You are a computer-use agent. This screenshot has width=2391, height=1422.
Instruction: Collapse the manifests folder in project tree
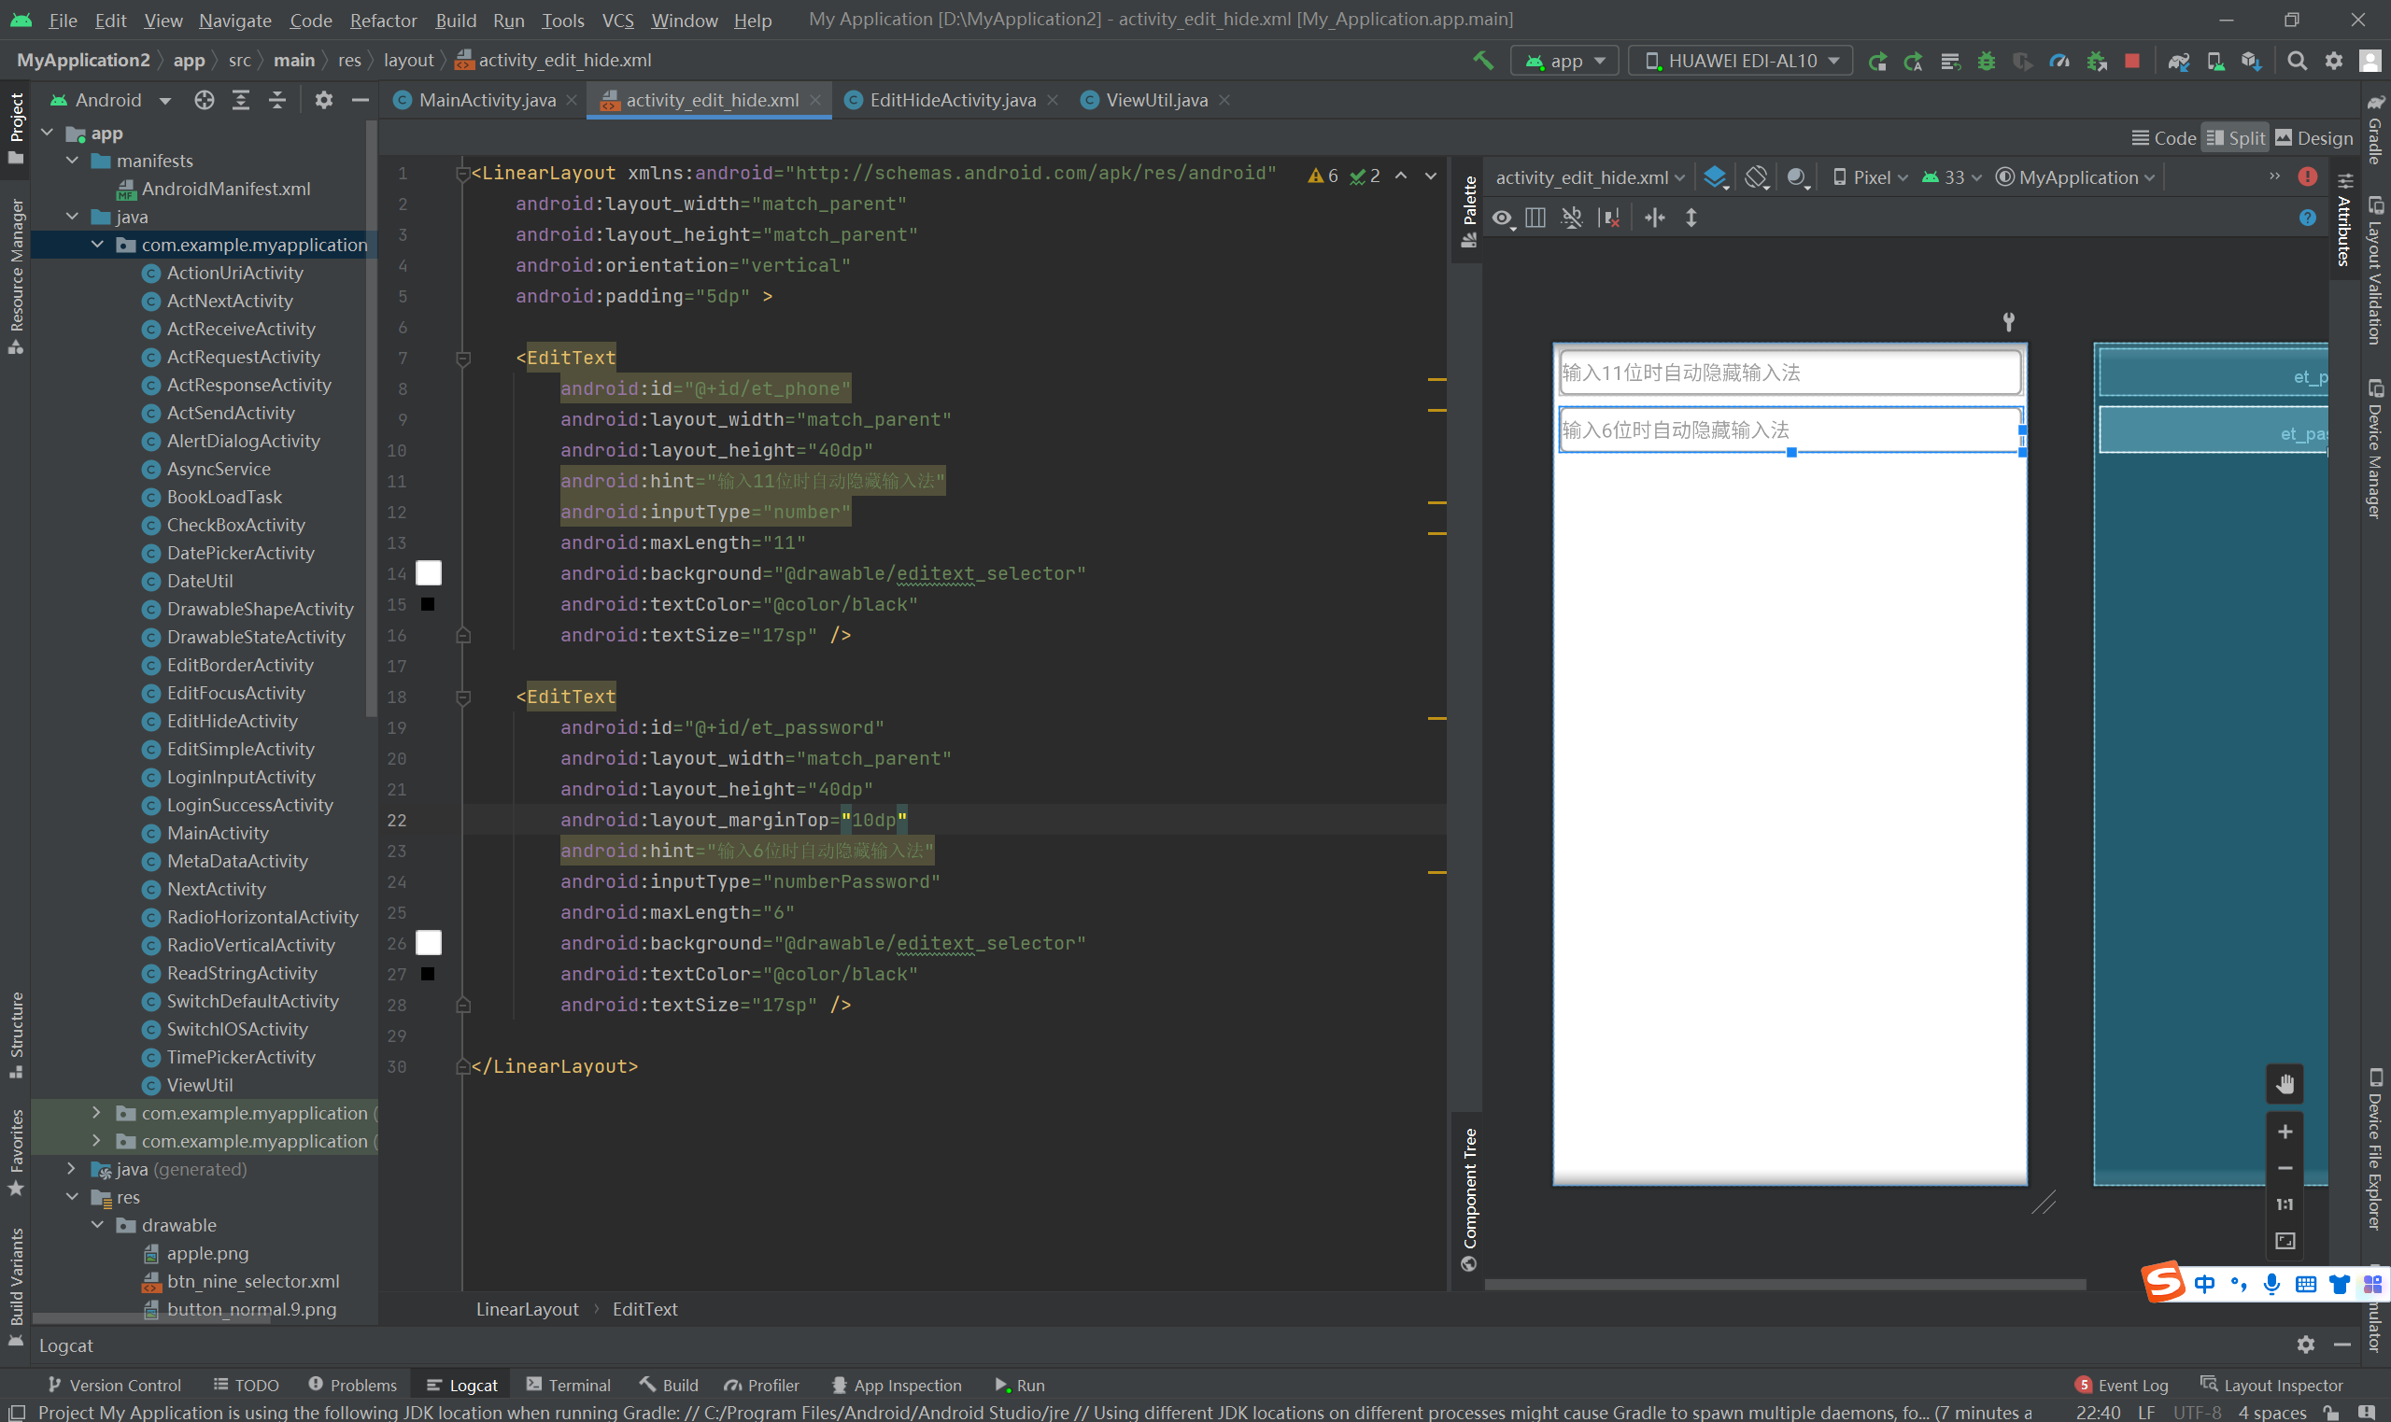73,161
